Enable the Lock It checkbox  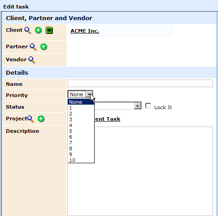click(148, 106)
